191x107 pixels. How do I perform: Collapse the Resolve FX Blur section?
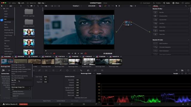189,9
